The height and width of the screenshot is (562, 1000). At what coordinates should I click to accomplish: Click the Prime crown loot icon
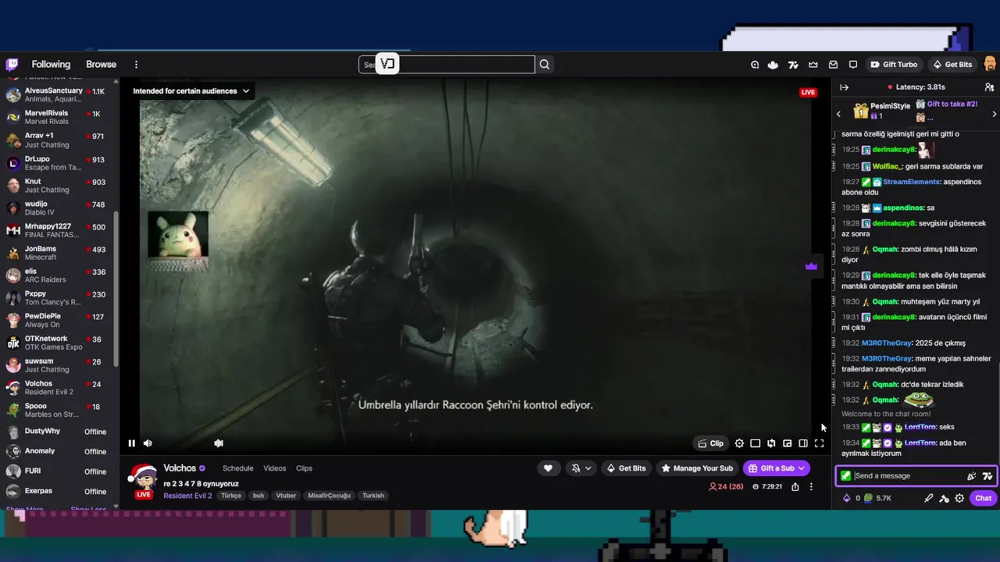813,65
